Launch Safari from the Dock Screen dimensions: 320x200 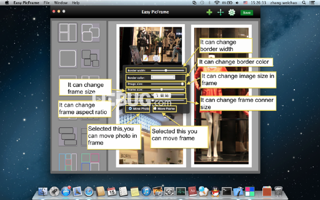pos(89,191)
